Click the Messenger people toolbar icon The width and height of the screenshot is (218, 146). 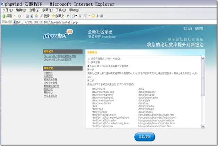pyautogui.click(x=102, y=16)
